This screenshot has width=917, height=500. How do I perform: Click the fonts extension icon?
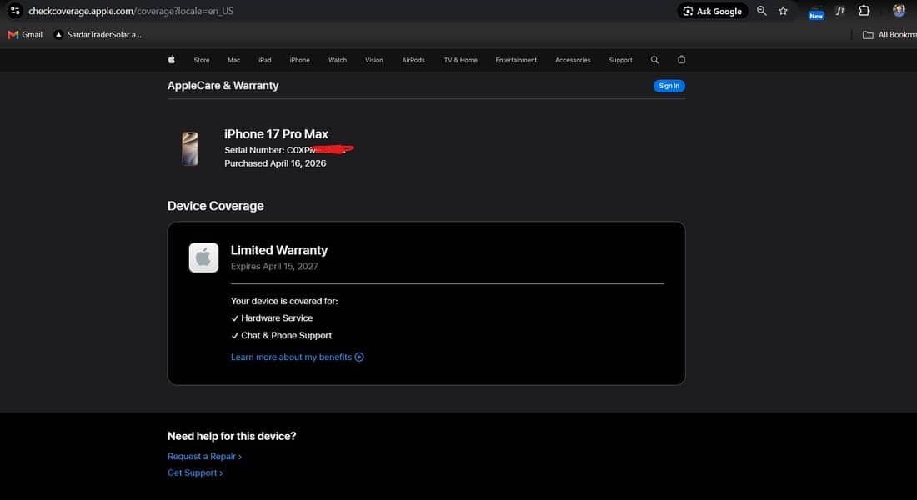pyautogui.click(x=840, y=11)
